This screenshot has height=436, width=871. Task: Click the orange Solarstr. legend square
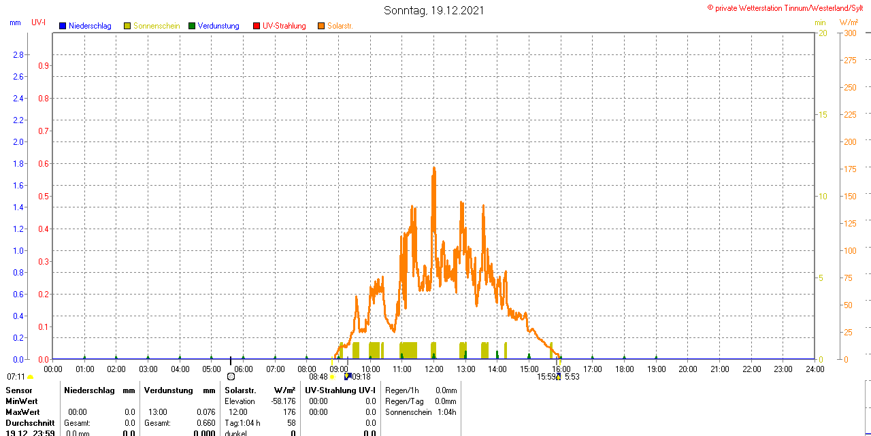click(321, 26)
